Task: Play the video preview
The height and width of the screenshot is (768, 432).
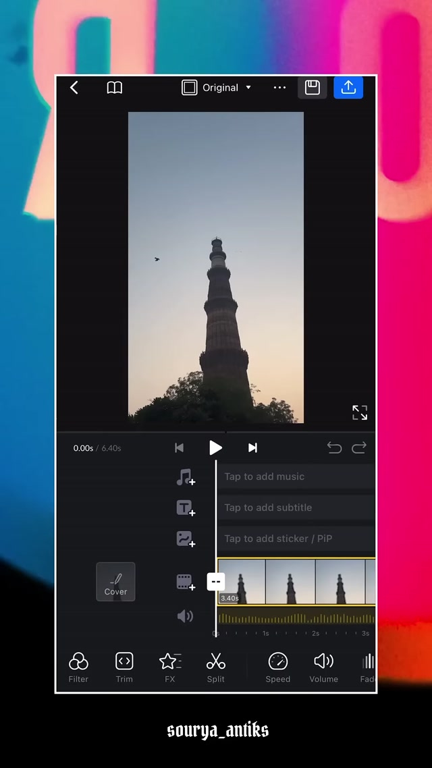Action: [215, 447]
